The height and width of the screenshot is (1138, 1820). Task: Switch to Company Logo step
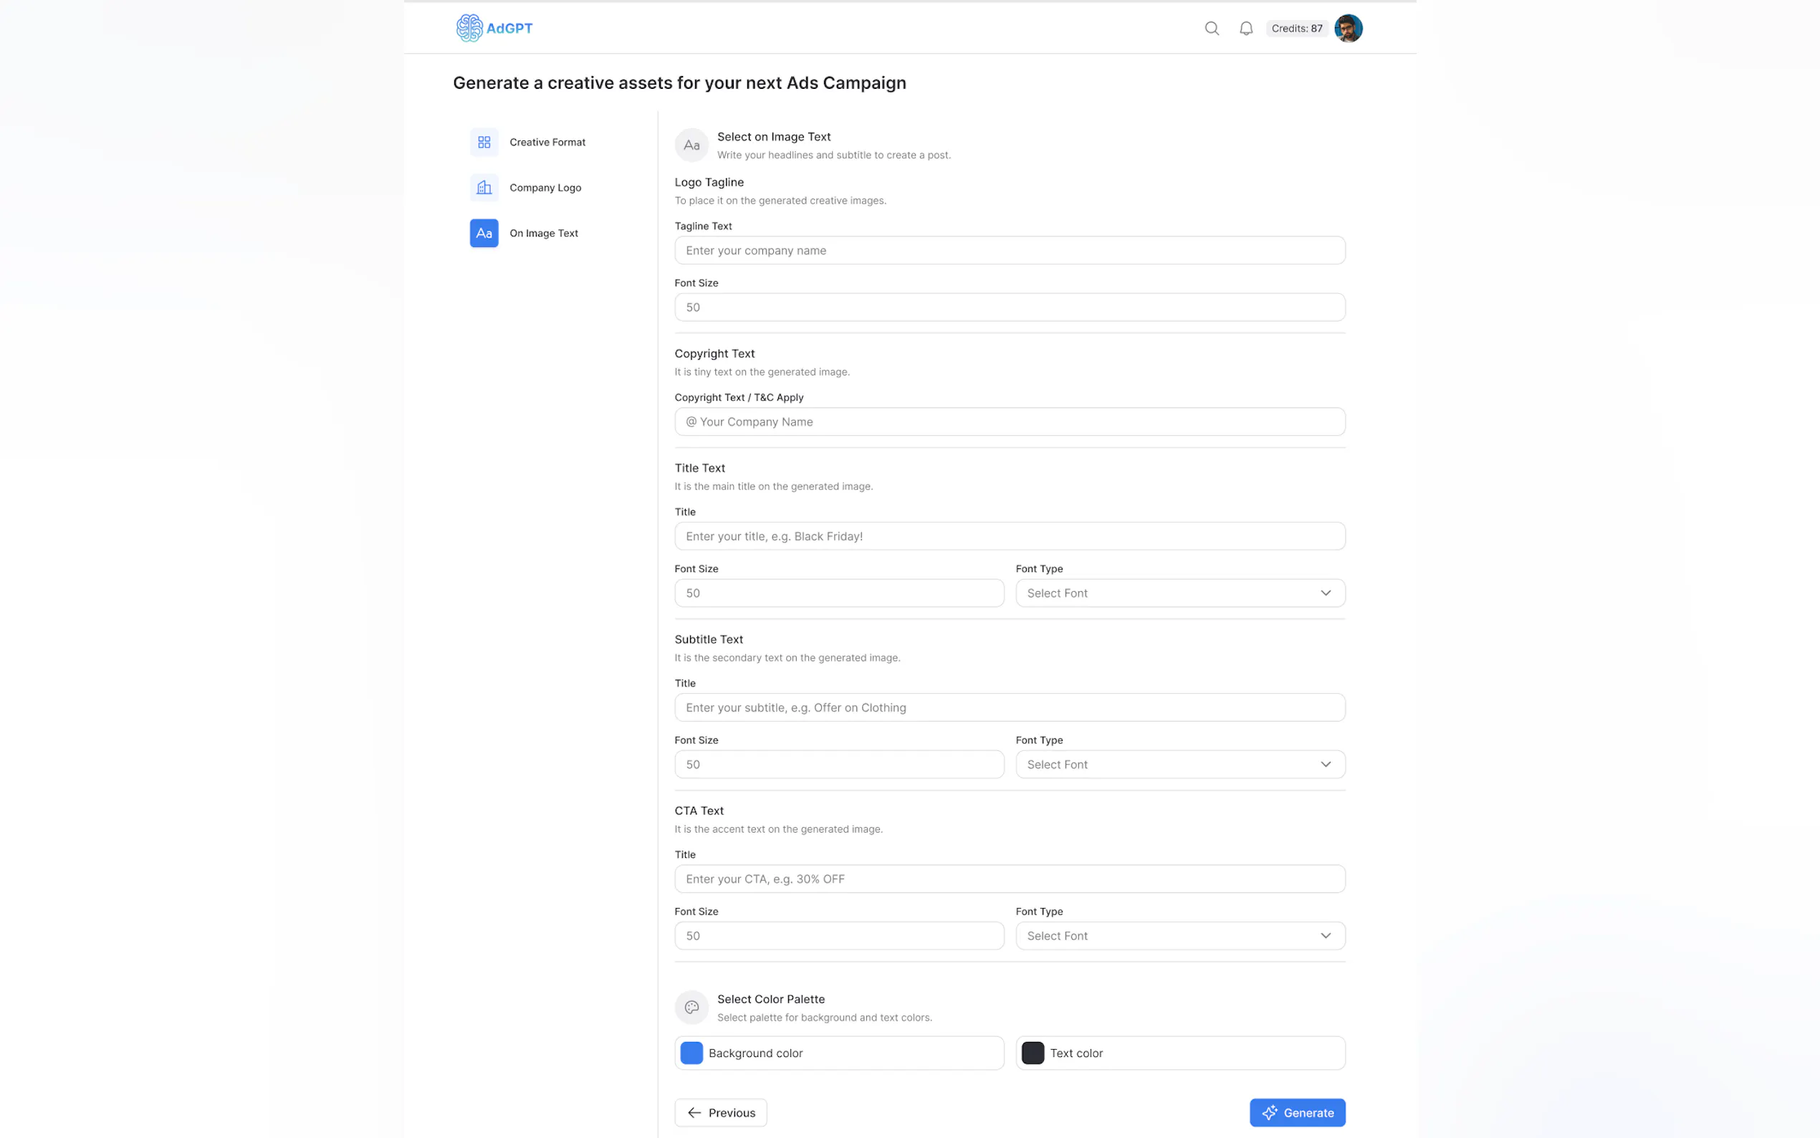[545, 188]
